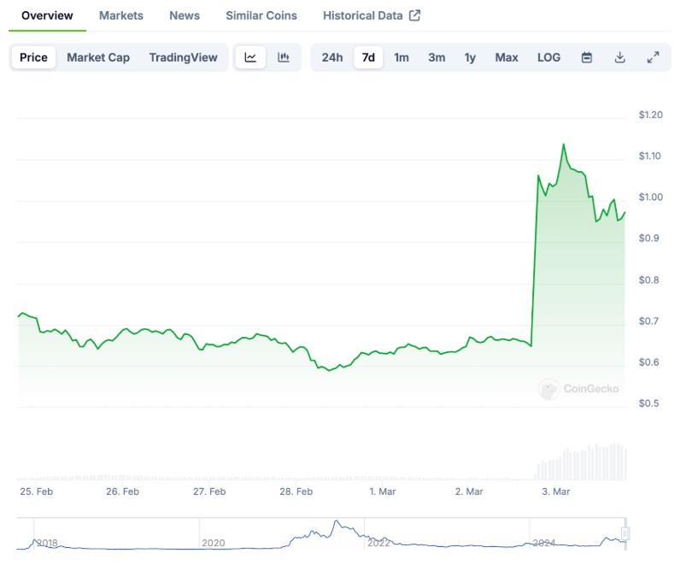This screenshot has height=565, width=698.
Task: Download chart data icon
Action: (x=620, y=57)
